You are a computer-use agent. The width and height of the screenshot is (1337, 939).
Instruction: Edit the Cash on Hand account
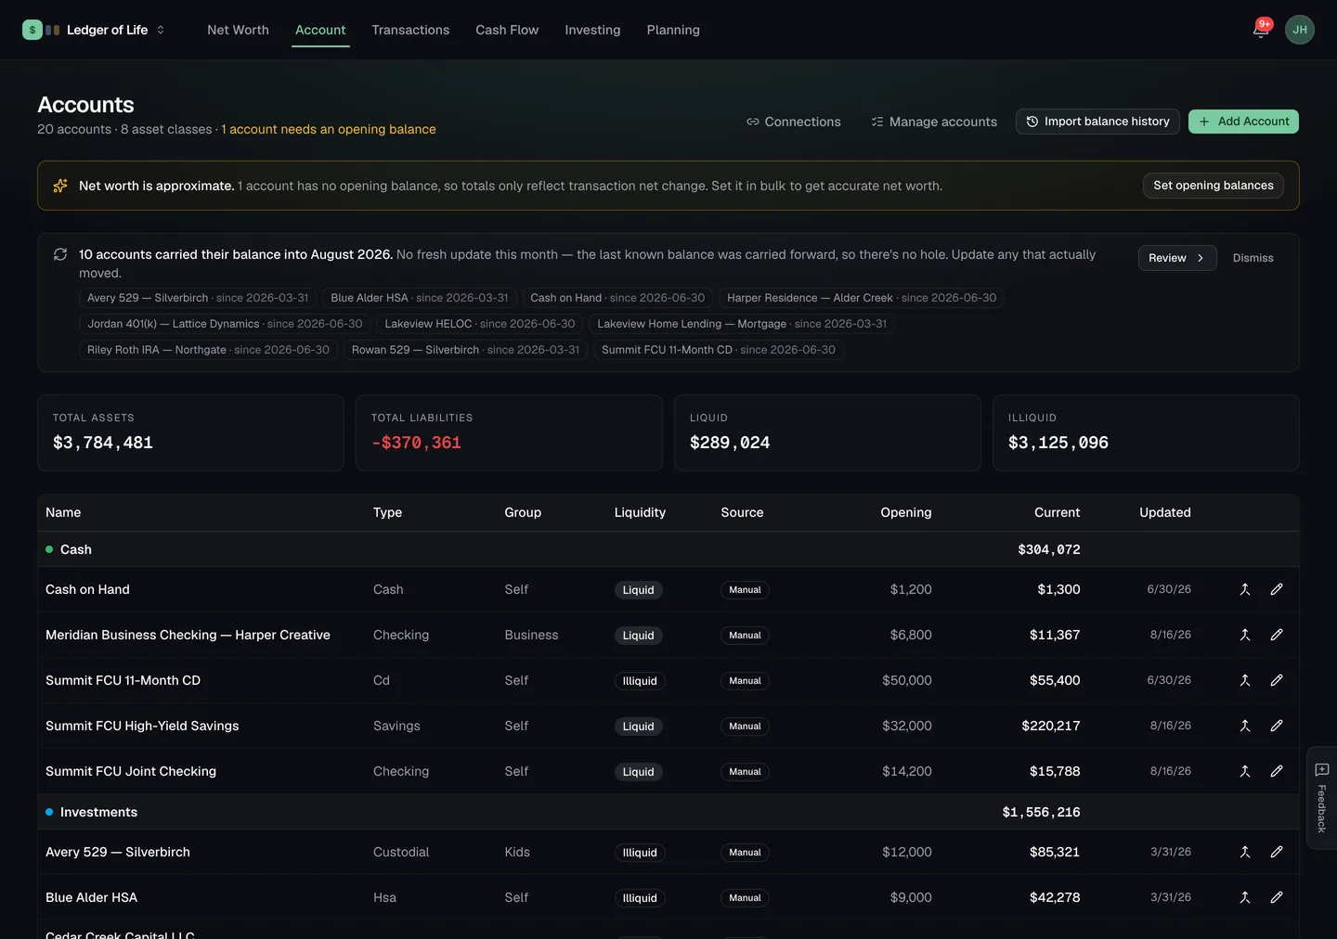[1277, 589]
